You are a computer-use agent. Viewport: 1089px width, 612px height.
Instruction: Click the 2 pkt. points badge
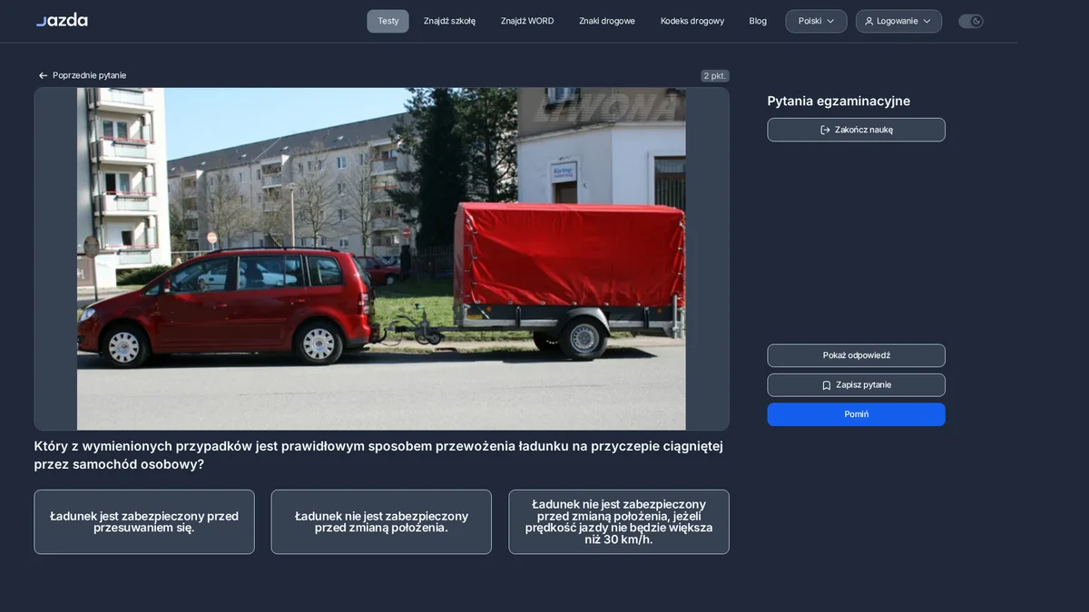[715, 76]
